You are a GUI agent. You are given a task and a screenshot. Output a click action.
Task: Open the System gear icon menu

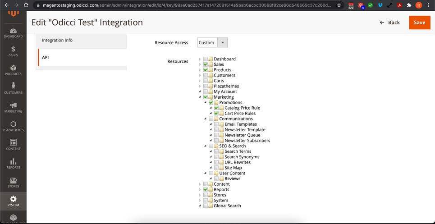(x=13, y=201)
